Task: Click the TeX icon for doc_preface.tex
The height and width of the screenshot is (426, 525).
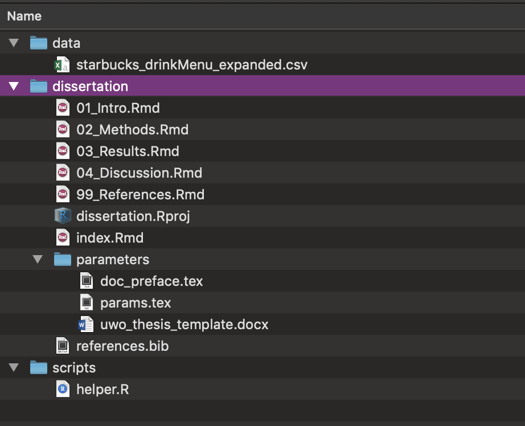Action: 86,281
